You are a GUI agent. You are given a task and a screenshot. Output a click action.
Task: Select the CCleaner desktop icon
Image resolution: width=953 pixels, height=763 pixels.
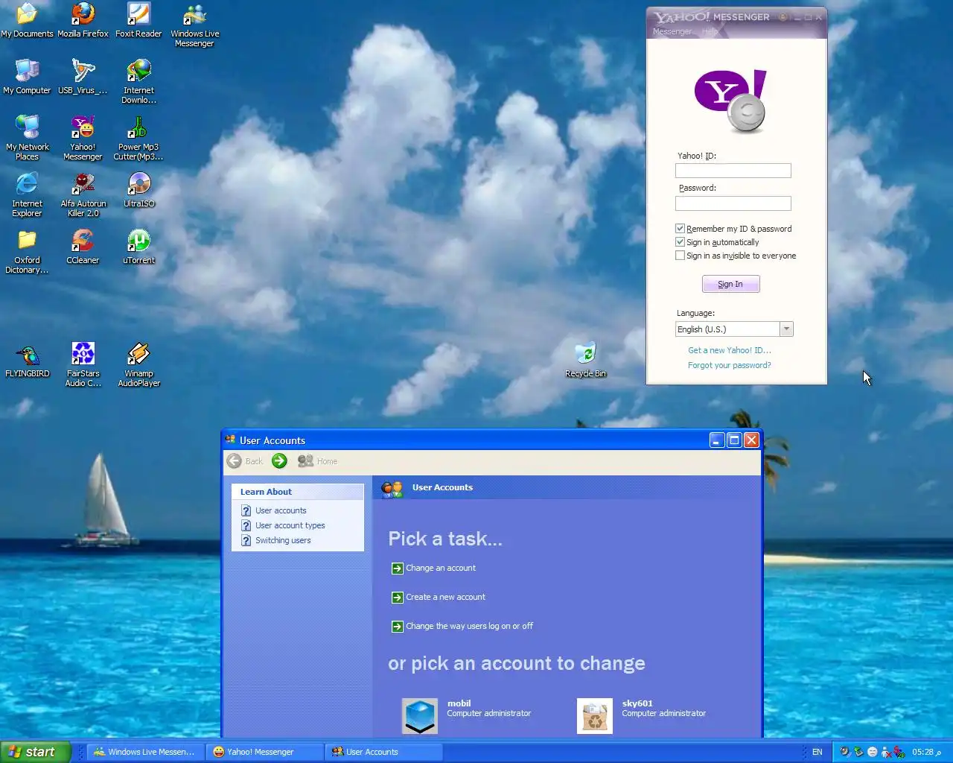point(83,247)
